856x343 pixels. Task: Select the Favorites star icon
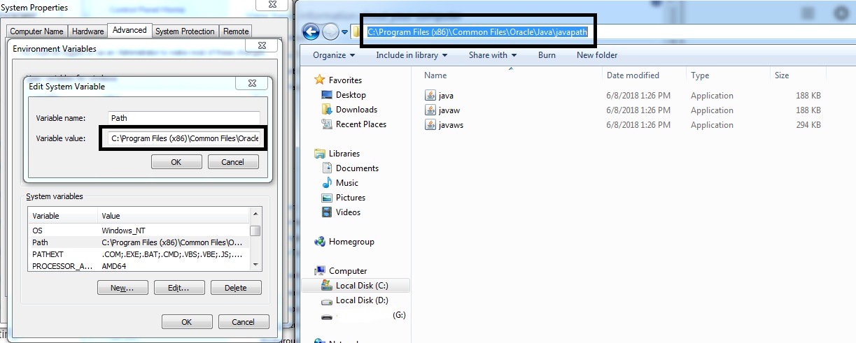click(x=320, y=80)
